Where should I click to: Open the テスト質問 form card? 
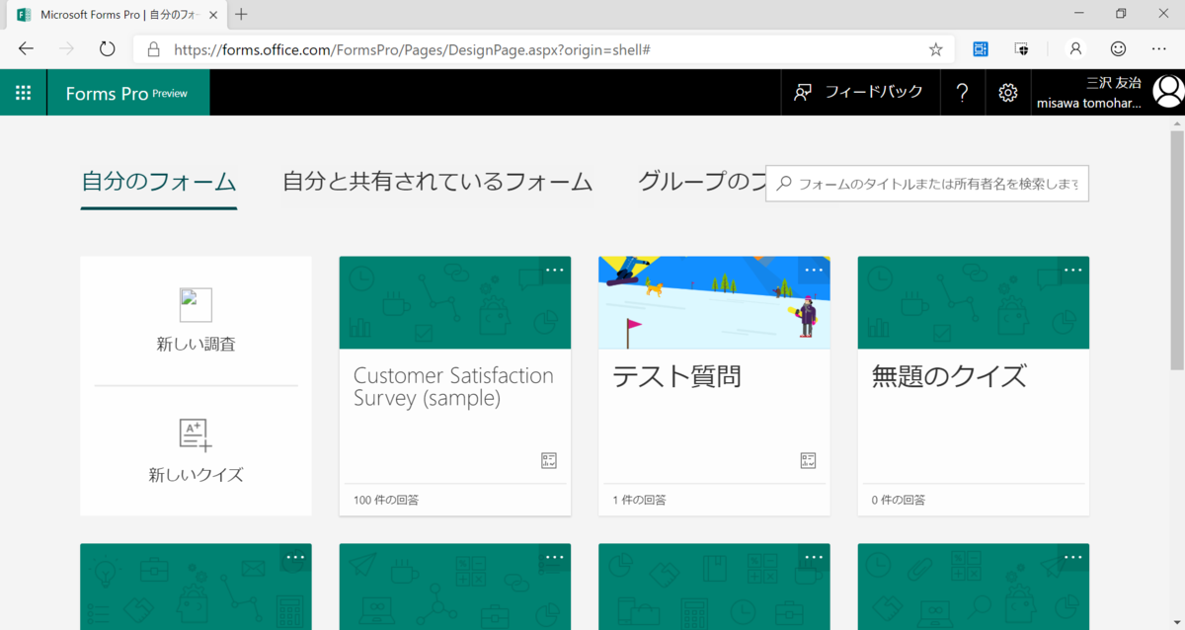714,386
